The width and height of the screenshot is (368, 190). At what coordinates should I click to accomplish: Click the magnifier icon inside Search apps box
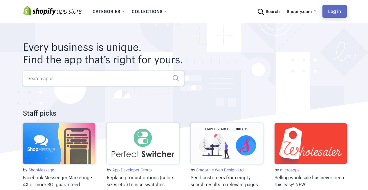pyautogui.click(x=176, y=78)
